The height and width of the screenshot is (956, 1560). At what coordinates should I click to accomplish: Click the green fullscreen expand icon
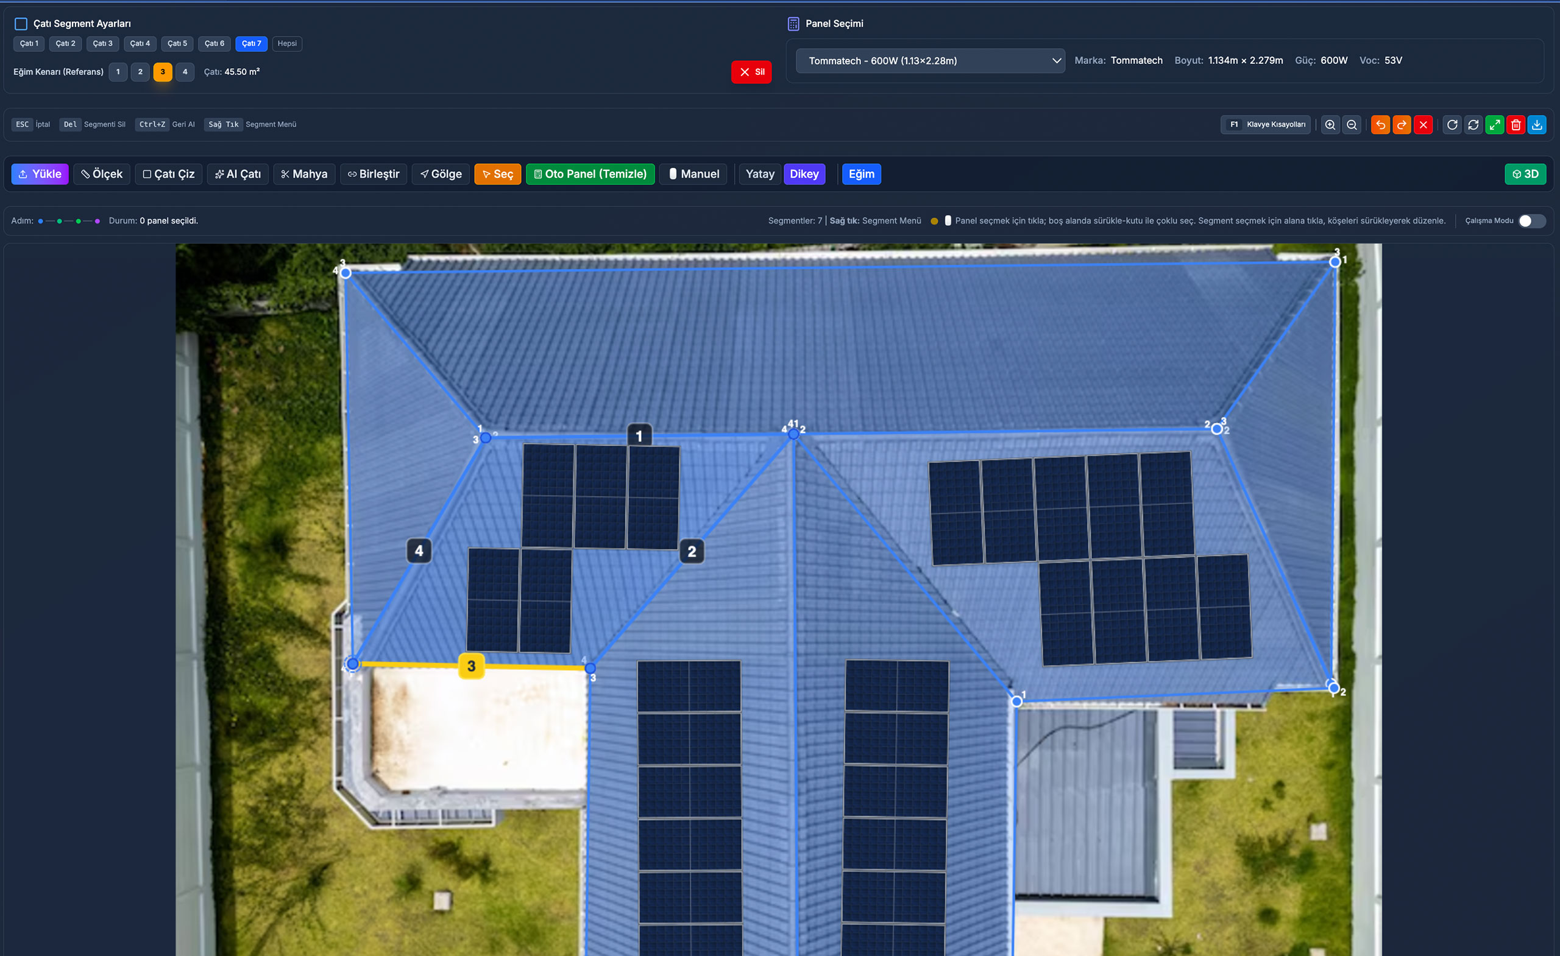click(x=1494, y=125)
